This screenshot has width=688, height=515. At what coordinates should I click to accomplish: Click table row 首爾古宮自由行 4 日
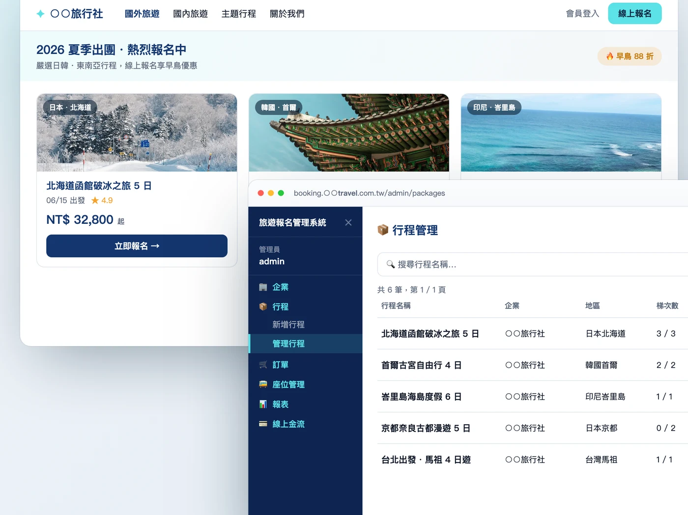coord(533,365)
